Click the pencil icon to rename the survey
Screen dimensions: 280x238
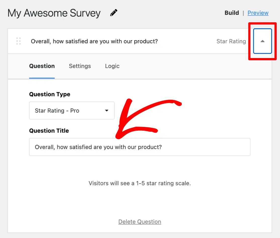114,13
